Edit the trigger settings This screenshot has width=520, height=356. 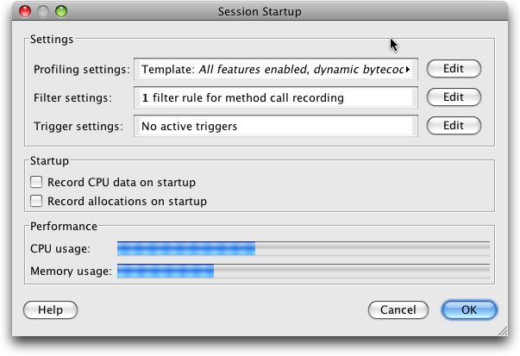tap(454, 126)
